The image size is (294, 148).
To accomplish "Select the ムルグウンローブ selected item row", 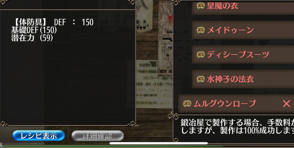I will [236, 104].
